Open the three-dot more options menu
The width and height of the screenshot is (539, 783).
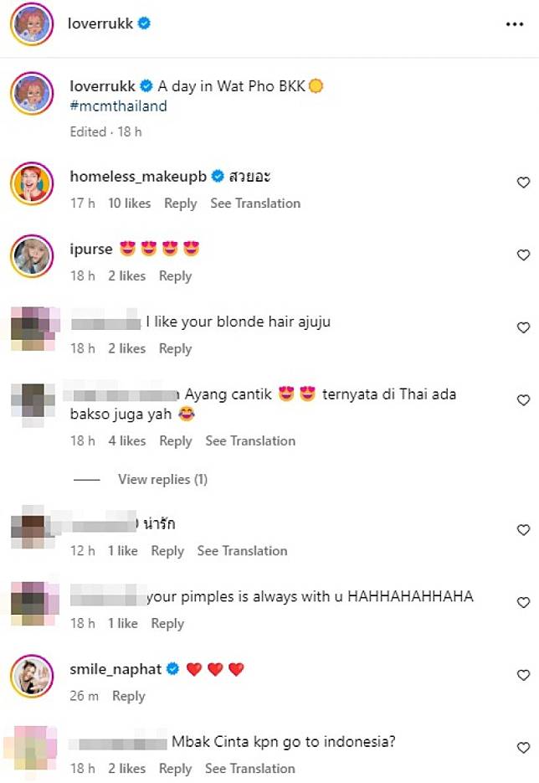(515, 24)
